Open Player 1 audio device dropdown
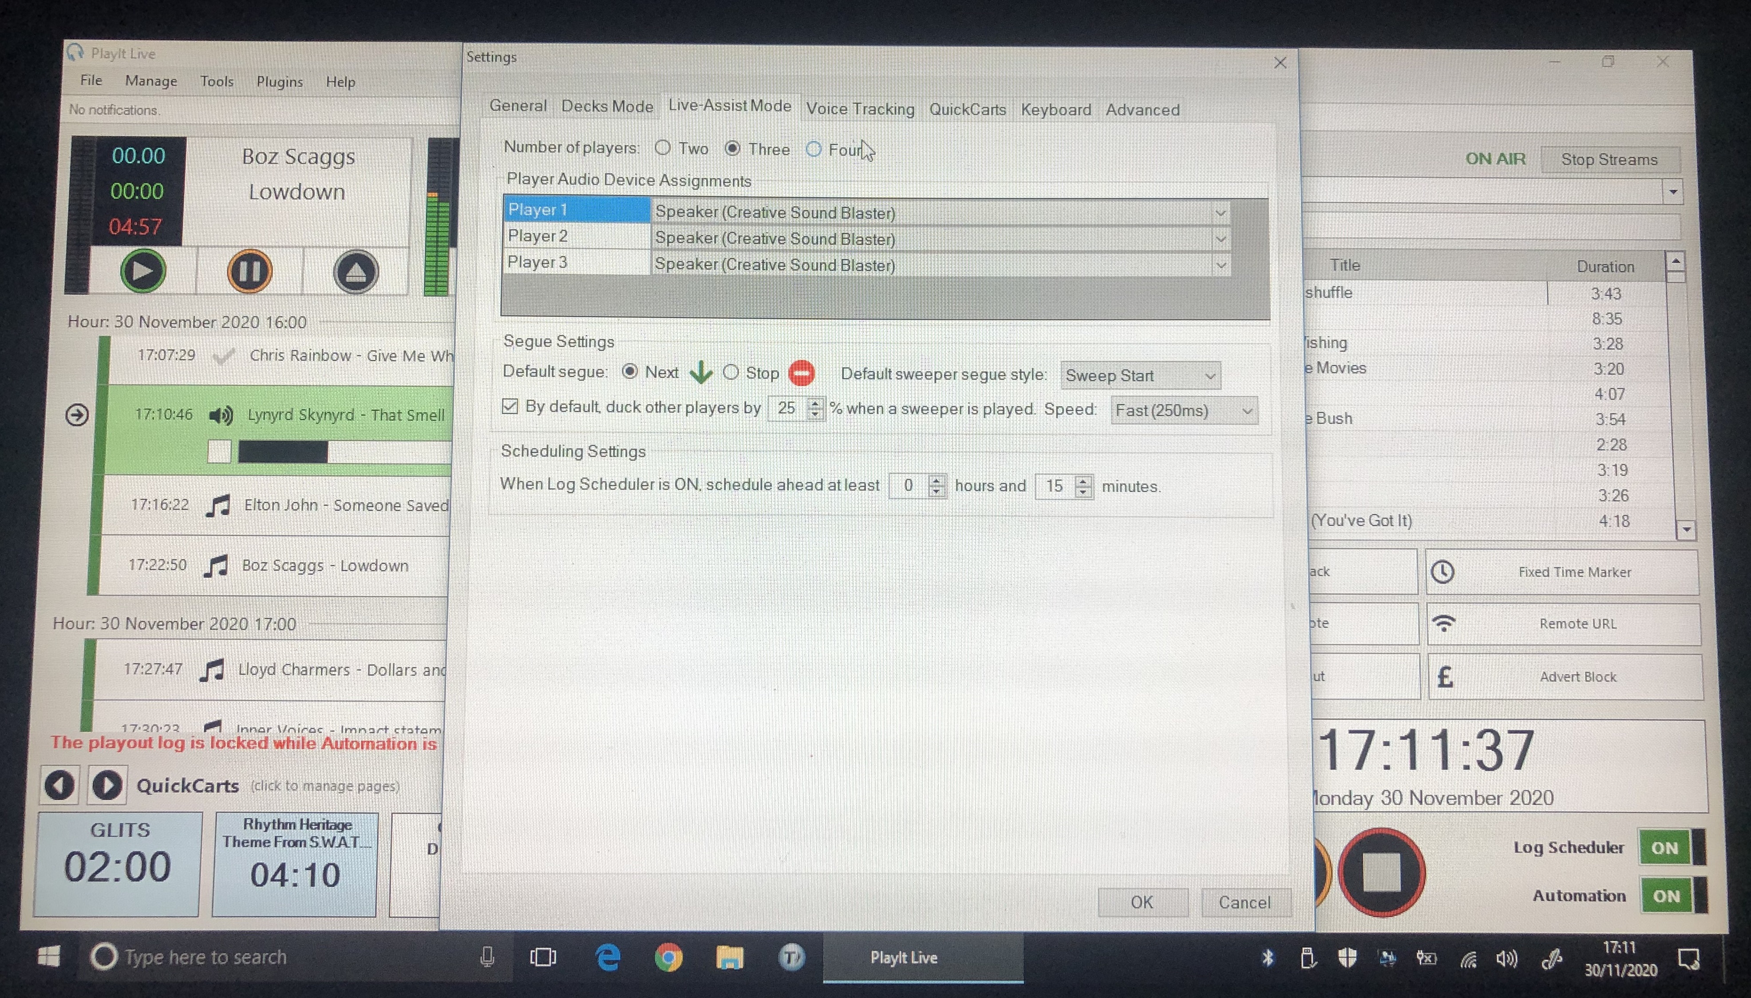1751x998 pixels. [x=1220, y=213]
